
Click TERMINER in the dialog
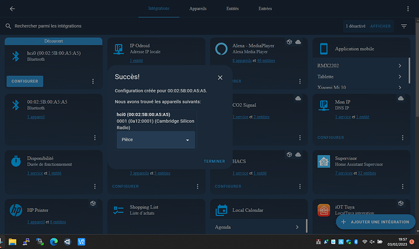point(214,162)
